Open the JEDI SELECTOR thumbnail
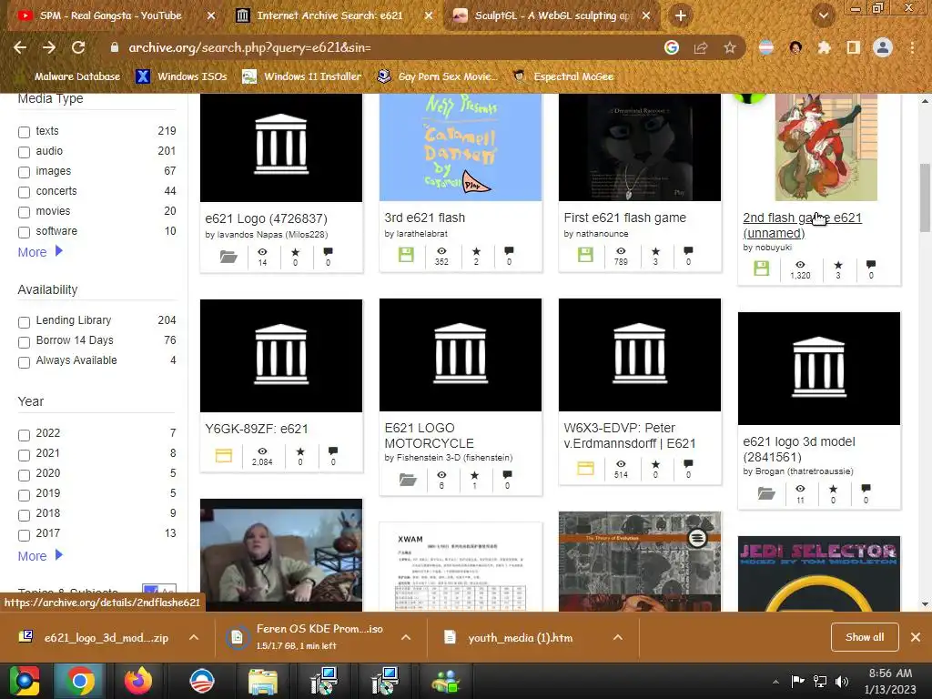 [x=818, y=574]
